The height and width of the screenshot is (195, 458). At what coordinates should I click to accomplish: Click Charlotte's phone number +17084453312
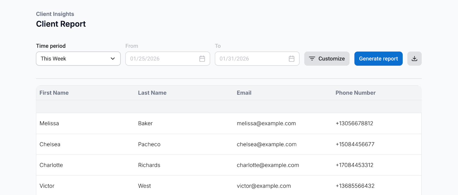click(x=354, y=165)
